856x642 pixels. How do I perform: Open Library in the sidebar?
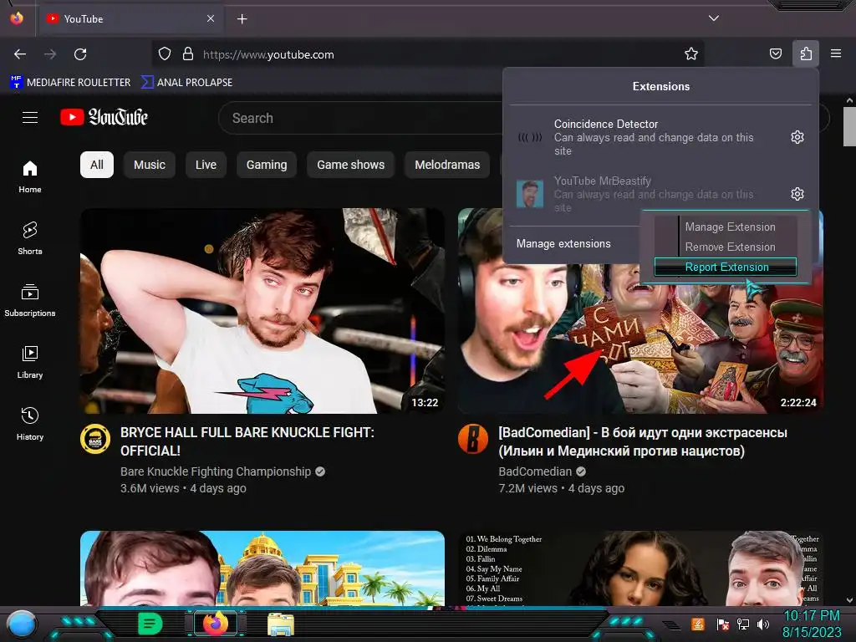[30, 362]
